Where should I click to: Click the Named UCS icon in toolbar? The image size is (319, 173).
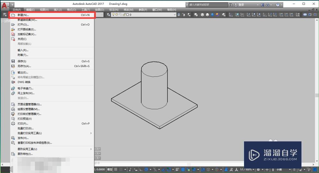pos(238,15)
